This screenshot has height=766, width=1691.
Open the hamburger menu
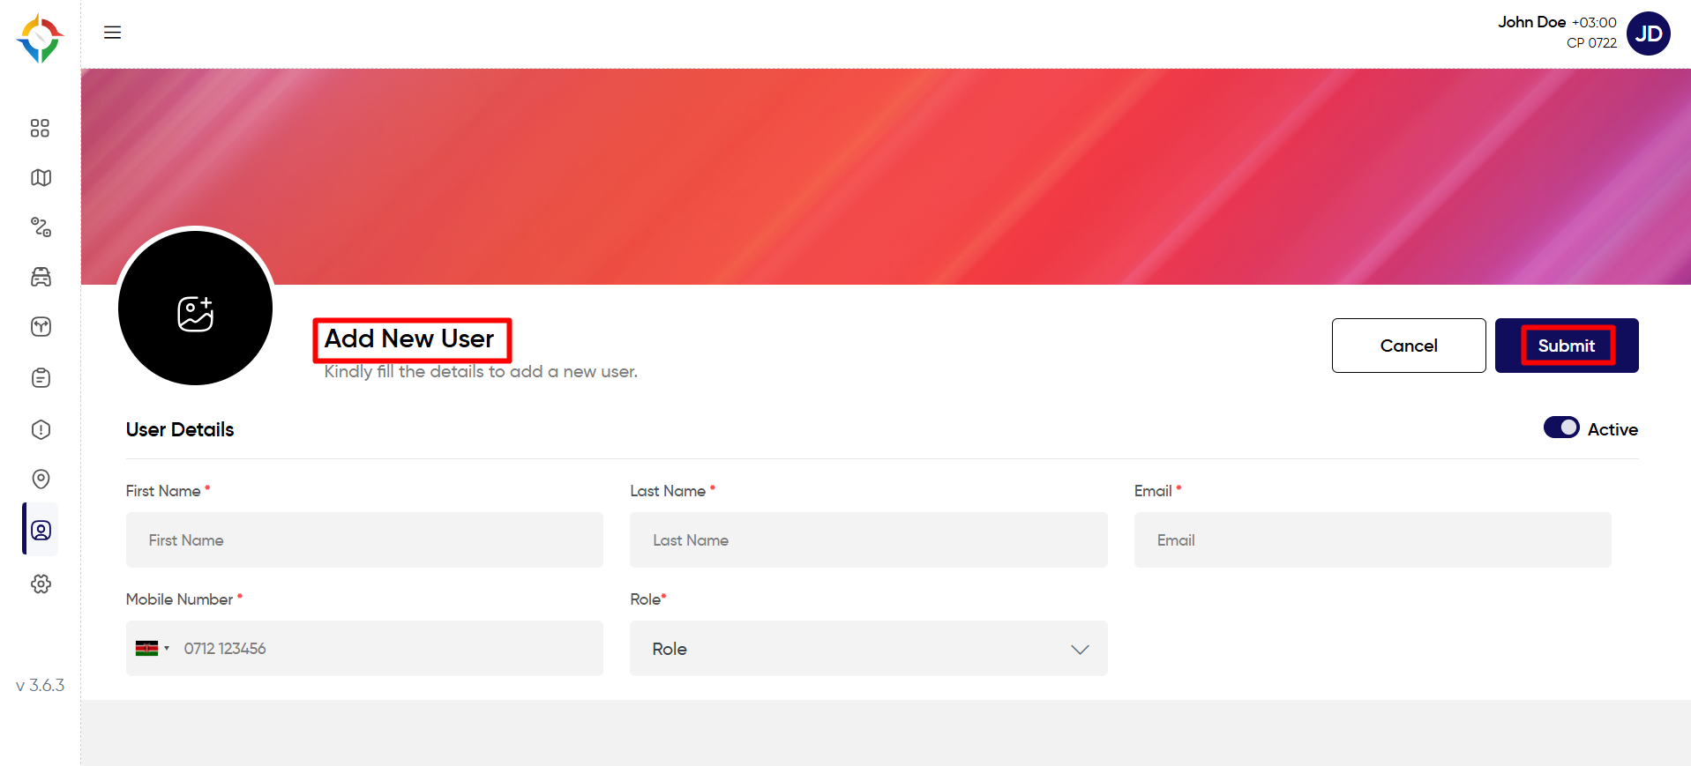112,33
